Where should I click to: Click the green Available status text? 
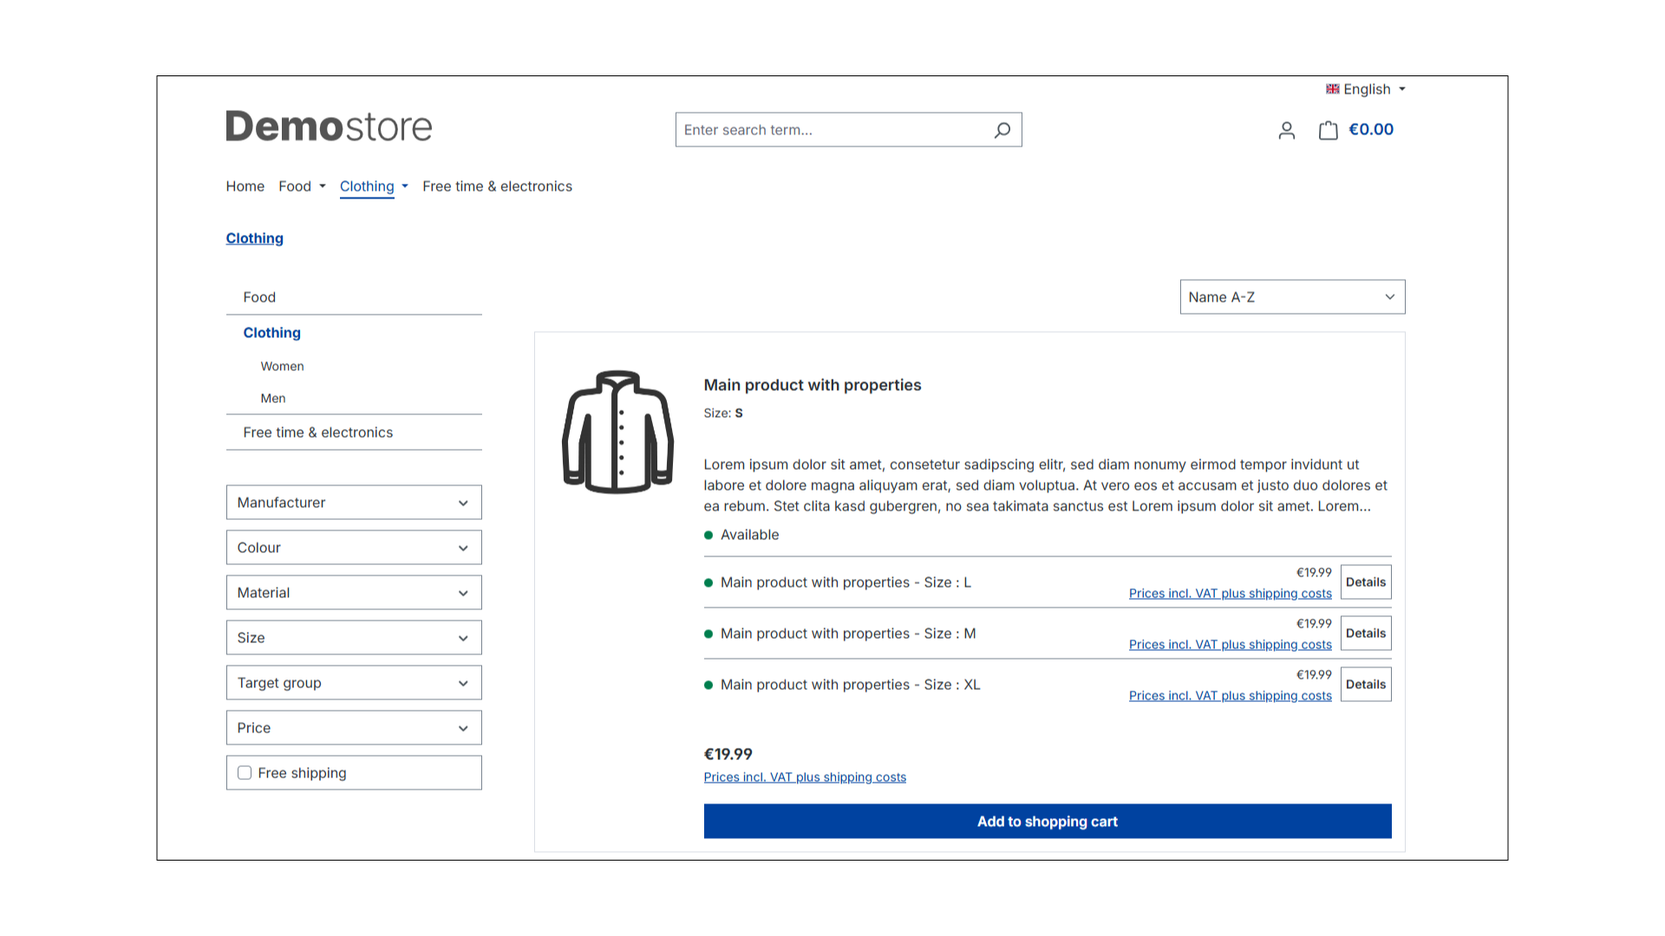point(749,535)
